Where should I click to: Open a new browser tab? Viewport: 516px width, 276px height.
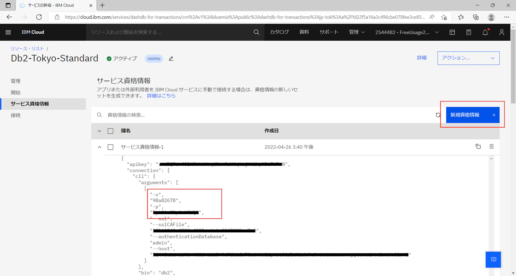tap(102, 5)
